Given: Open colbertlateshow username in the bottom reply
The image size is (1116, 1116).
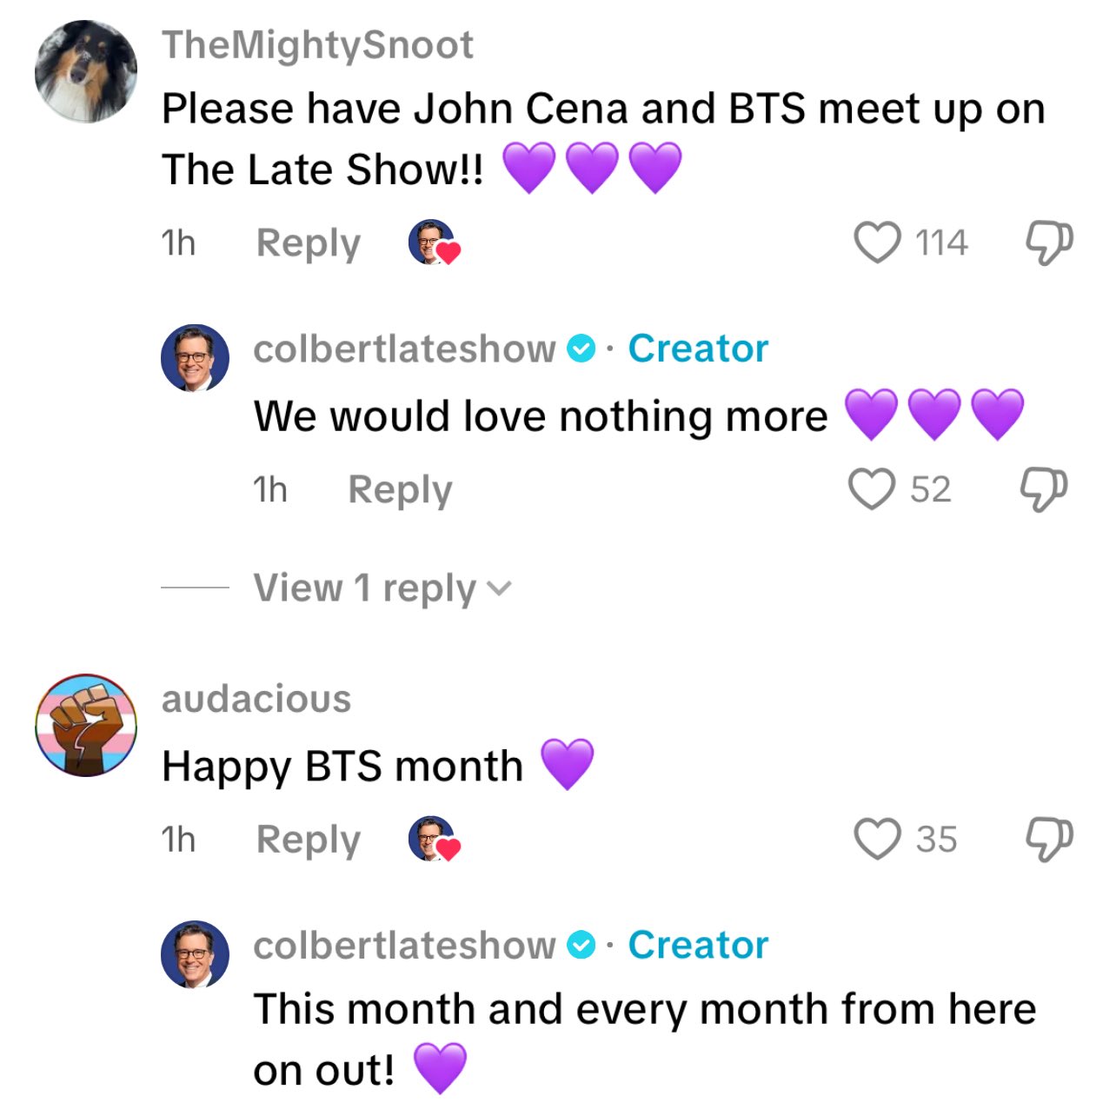Looking at the screenshot, I should click(404, 945).
